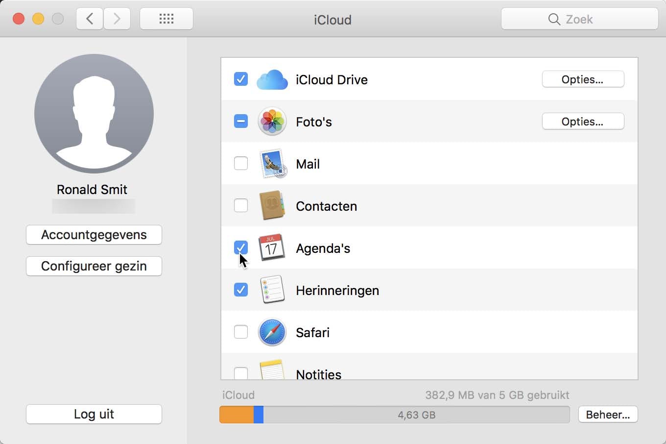Click the '382,9 MB van 5 GB gebruikt' text

(497, 395)
